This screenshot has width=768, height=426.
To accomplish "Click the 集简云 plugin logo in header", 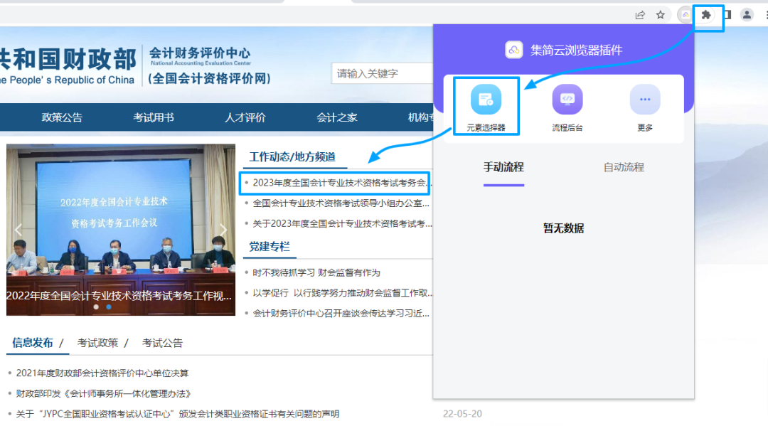I will [x=514, y=50].
